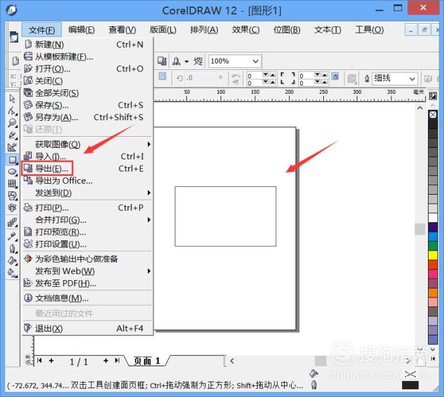Click the New document toolbar icon

pyautogui.click(x=15, y=60)
